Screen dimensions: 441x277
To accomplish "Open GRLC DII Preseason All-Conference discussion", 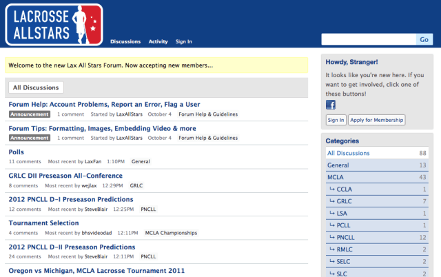I will (65, 176).
